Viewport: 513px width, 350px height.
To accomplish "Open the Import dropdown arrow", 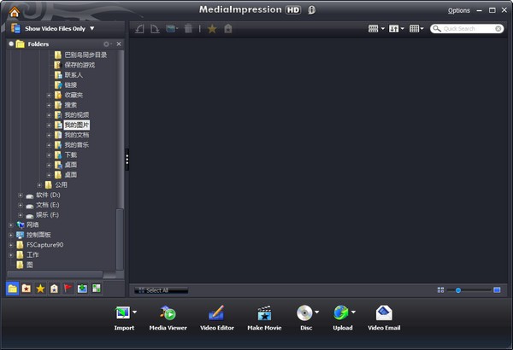I will point(134,312).
